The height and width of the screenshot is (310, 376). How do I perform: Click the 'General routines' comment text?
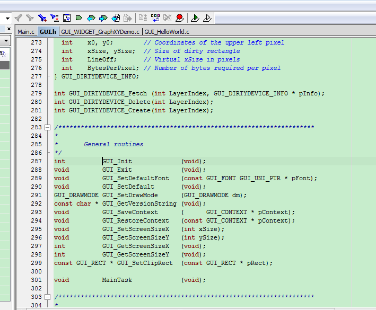click(113, 145)
